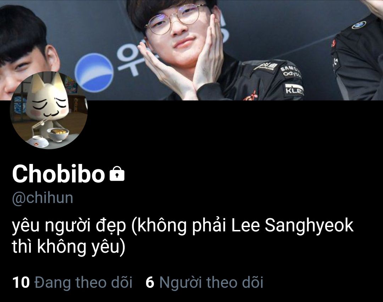
Task: Open the header banner photo
Action: 191,50
